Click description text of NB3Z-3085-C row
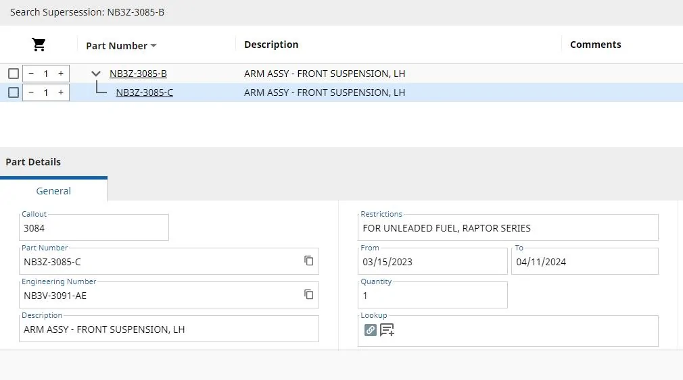Screen dimensions: 683x380 [325, 92]
